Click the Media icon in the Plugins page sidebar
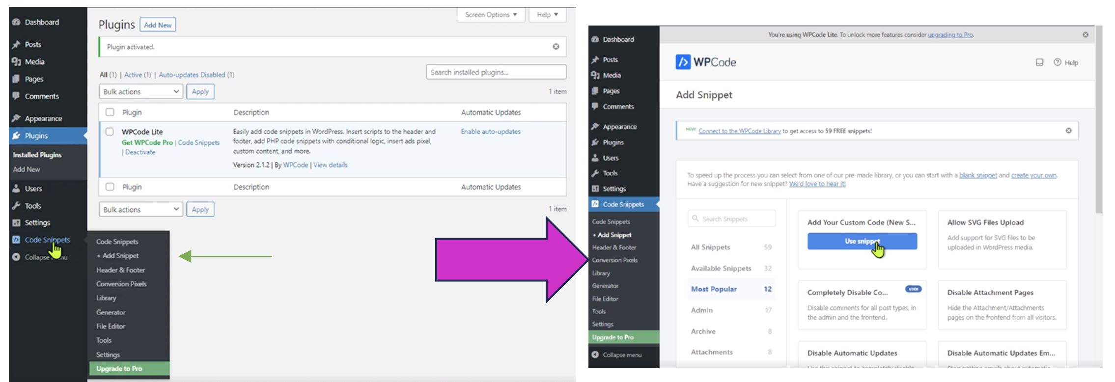This screenshot has height=382, width=1115. [16, 61]
